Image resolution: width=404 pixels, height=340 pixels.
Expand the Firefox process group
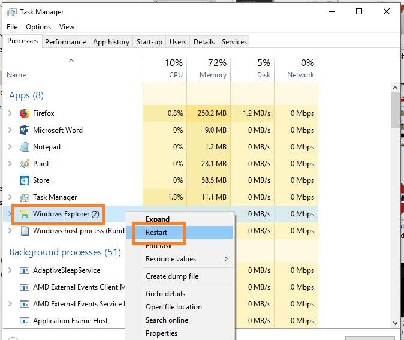pos(10,113)
